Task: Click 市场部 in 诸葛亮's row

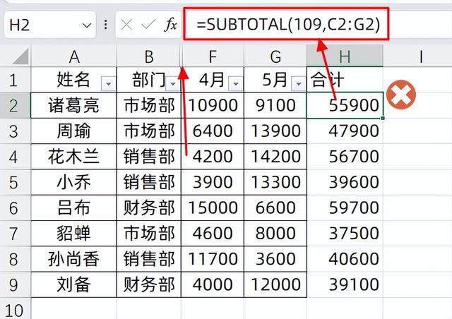Action: tap(149, 105)
